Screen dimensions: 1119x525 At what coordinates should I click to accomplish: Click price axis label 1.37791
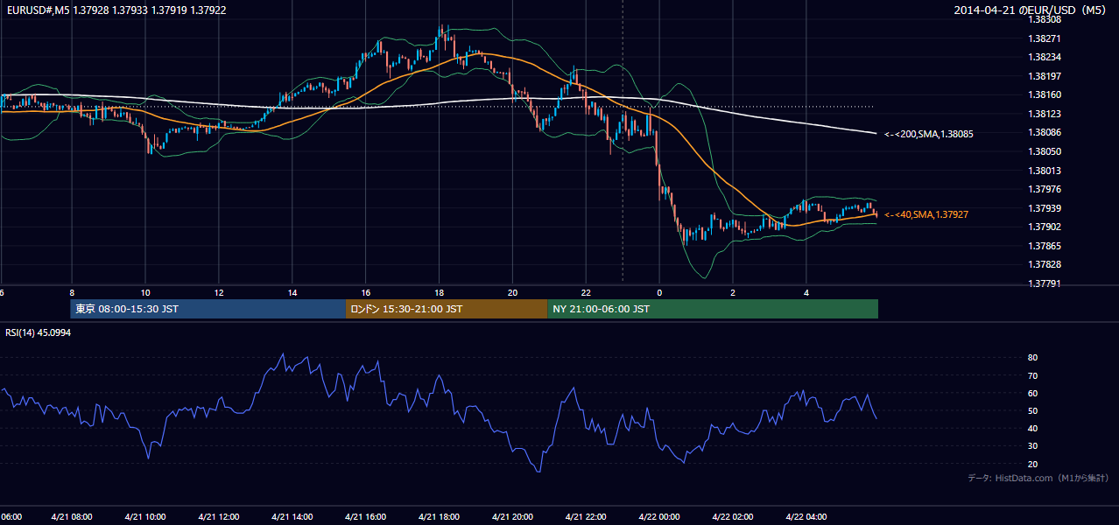pos(1044,283)
